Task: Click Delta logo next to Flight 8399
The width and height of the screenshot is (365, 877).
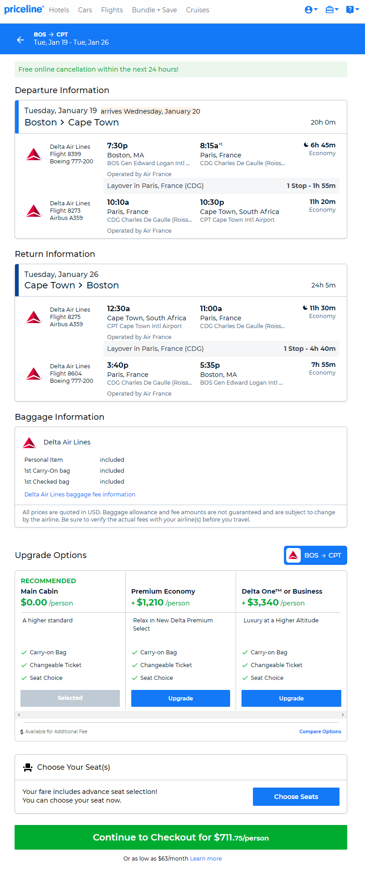Action: tap(34, 154)
